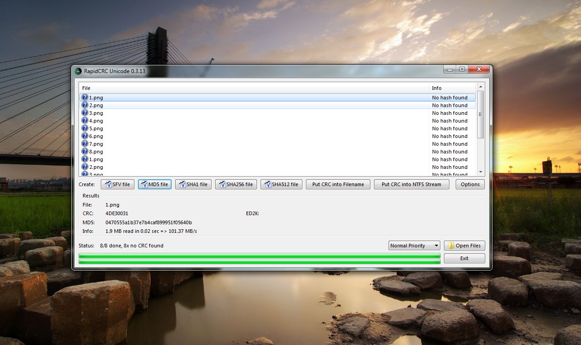
Task: Click the unknown-hash icon beside 8.png
Action: [x=85, y=152]
